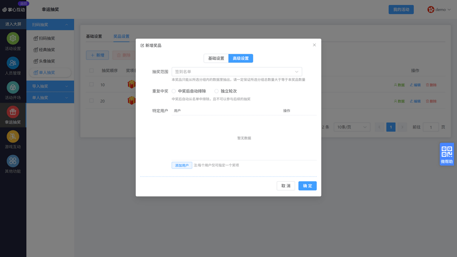Open 数据 for row 20
This screenshot has width=457, height=257.
[x=399, y=101]
